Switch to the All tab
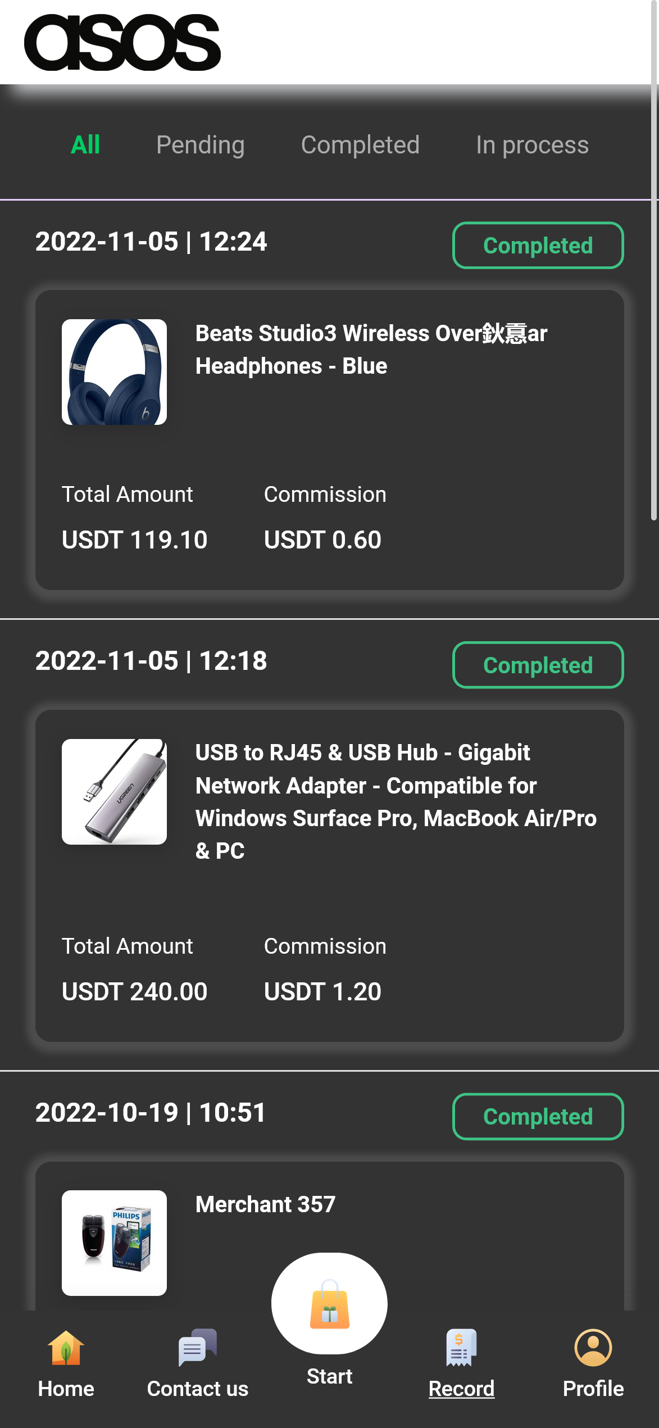This screenshot has height=1428, width=659. click(x=85, y=145)
